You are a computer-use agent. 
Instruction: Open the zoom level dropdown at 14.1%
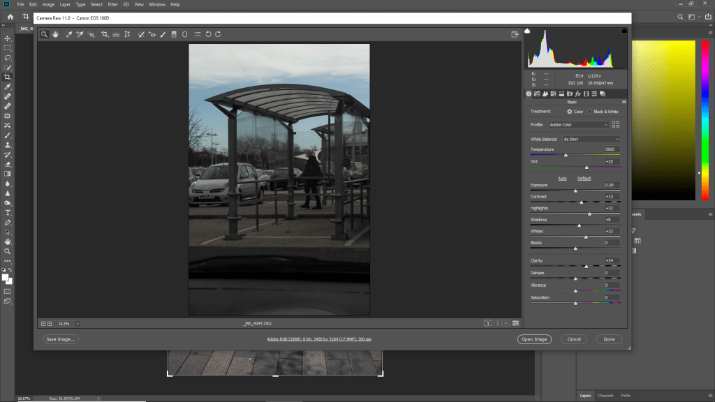click(x=77, y=323)
